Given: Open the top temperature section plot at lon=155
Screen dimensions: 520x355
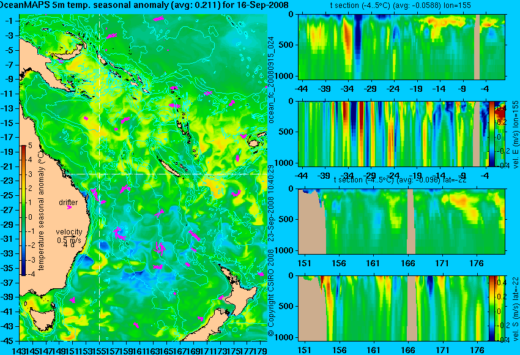Looking at the screenshot, I should 401,47.
